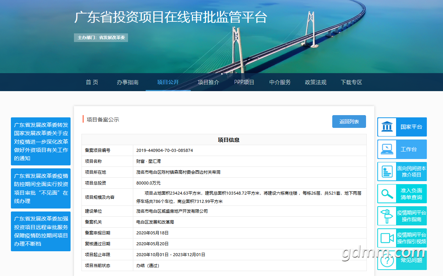The image size is (443, 276).
Task: Click the 面向民间资本推介项目 document icon
Action: [387, 171]
